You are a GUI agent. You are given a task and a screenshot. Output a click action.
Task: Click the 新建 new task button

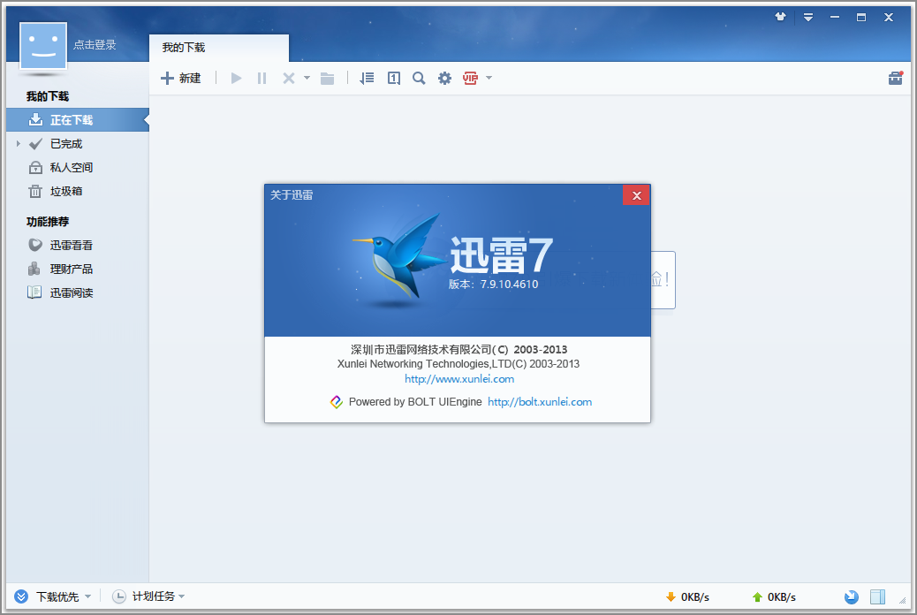pyautogui.click(x=181, y=78)
